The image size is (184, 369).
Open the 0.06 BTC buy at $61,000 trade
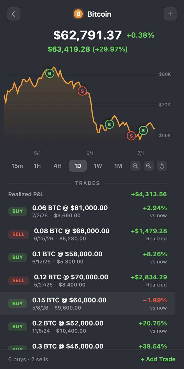point(88,211)
